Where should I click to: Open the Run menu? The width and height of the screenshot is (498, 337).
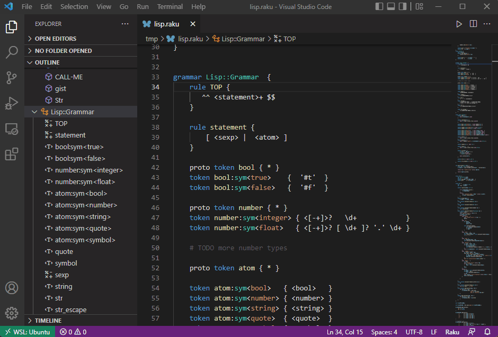click(x=143, y=6)
